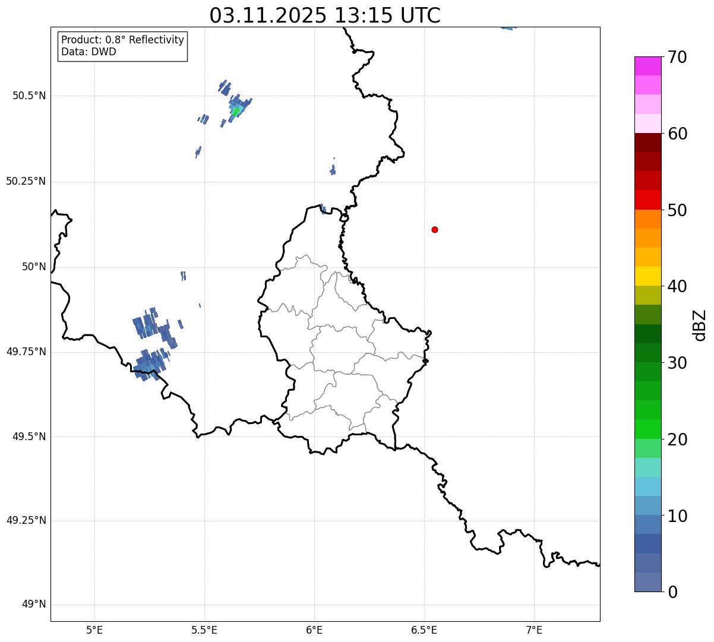
Task: Click the yellow colorbar segment at 40
Action: (x=647, y=276)
